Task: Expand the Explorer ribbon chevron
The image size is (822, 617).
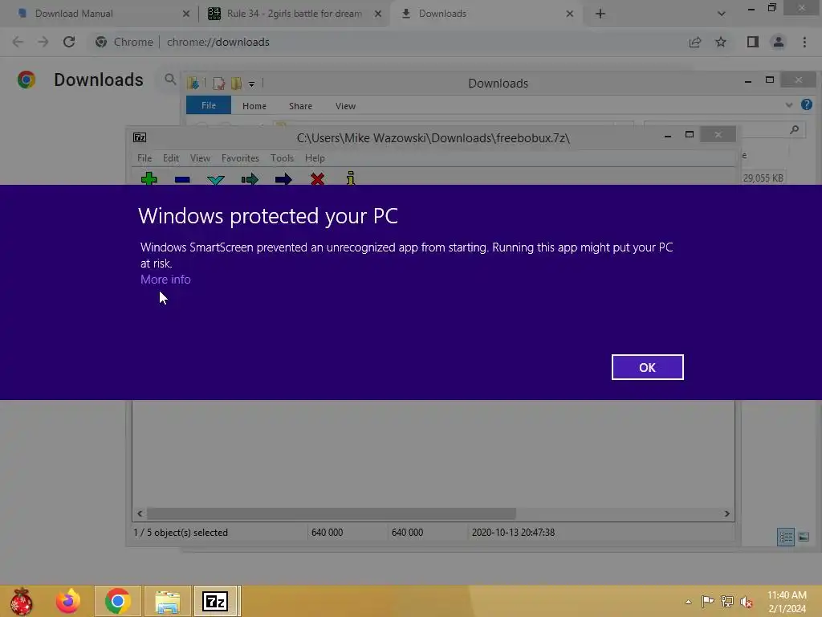Action: pyautogui.click(x=789, y=105)
